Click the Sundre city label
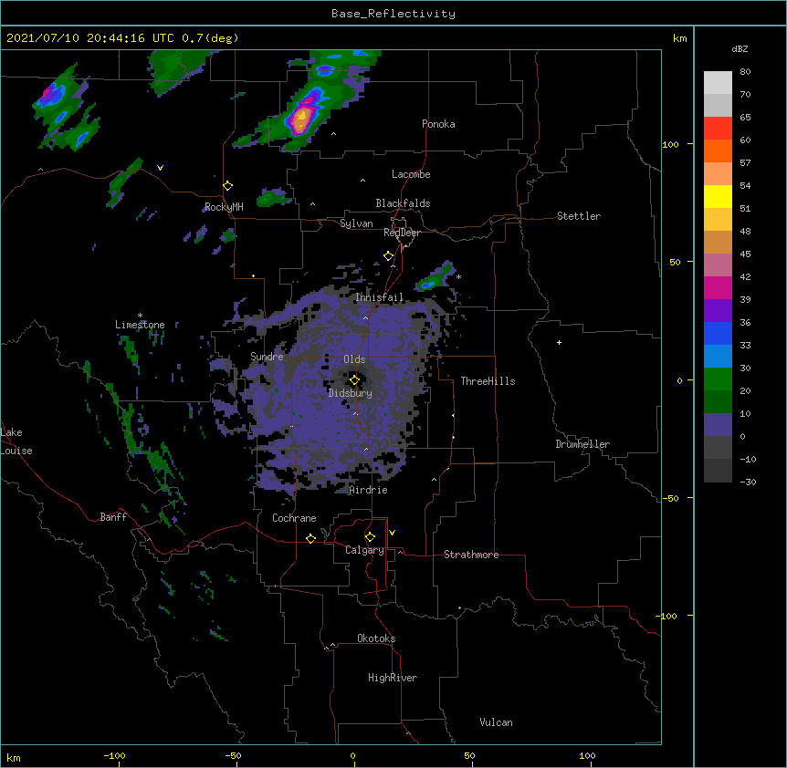The height and width of the screenshot is (768, 787). tap(267, 357)
